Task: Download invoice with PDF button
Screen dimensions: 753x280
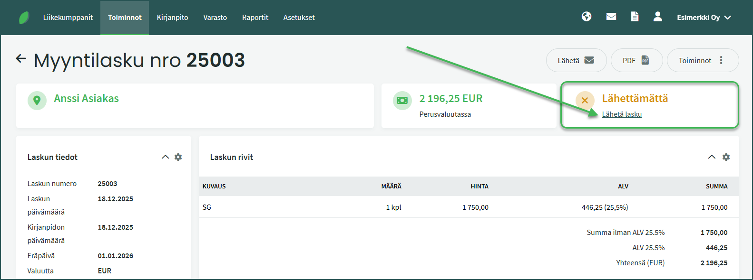Action: 636,60
